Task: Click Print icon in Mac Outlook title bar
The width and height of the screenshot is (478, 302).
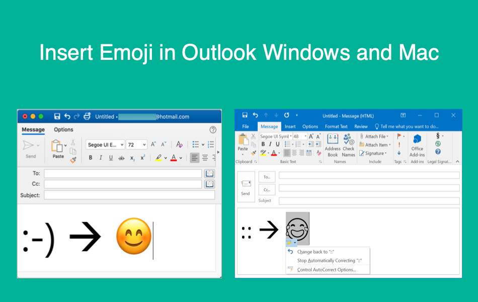Action: coord(87,116)
